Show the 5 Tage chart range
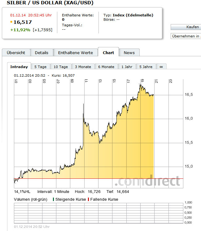This screenshot has width=201, height=231. tap(40, 66)
